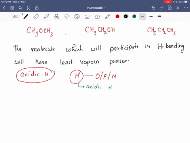
Task: Open the thumbnail grid view
Action: point(12,8)
